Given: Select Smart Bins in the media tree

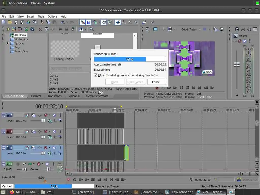Looking at the screenshot, I should pyautogui.click(x=21, y=51).
